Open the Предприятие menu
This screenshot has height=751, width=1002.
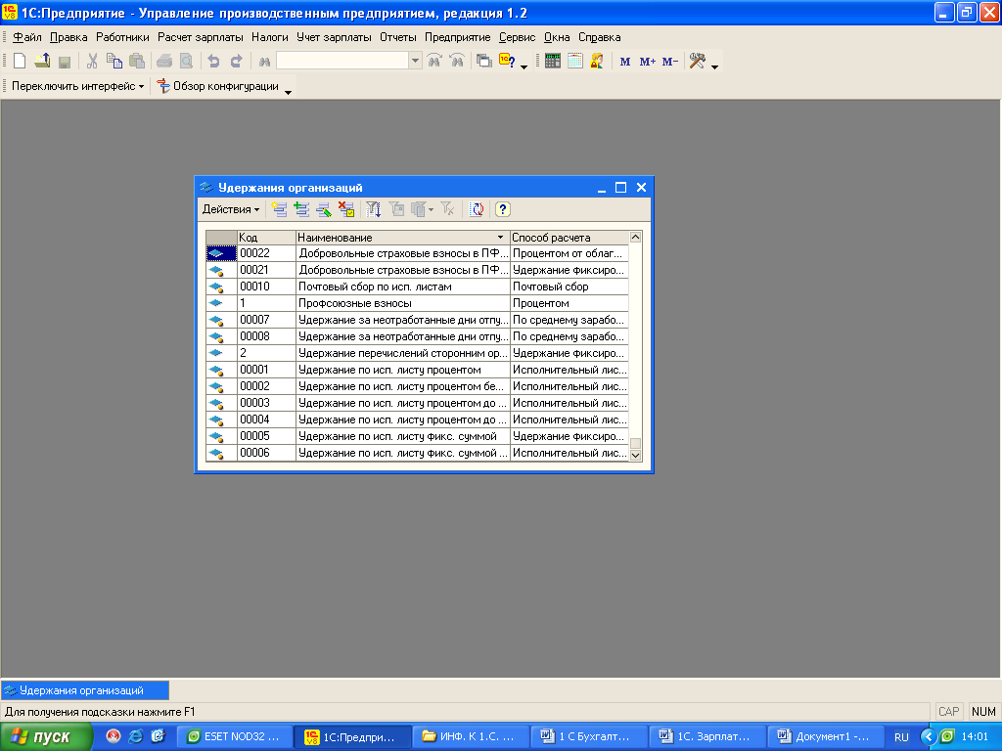click(x=458, y=37)
